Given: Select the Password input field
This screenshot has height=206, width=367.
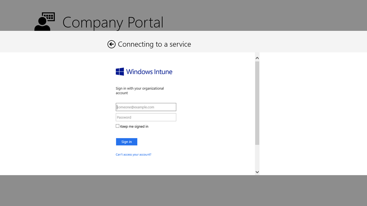Looking at the screenshot, I should (146, 117).
